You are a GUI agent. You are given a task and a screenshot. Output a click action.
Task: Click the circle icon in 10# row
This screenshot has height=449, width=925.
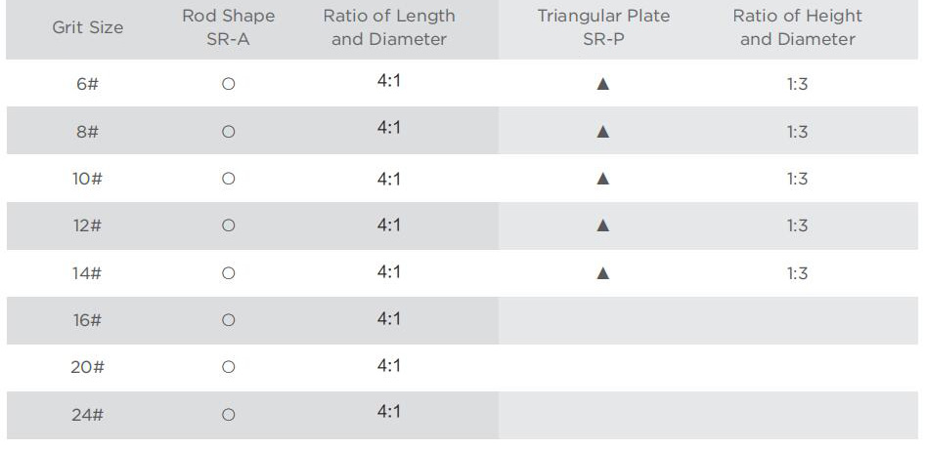pyautogui.click(x=228, y=179)
